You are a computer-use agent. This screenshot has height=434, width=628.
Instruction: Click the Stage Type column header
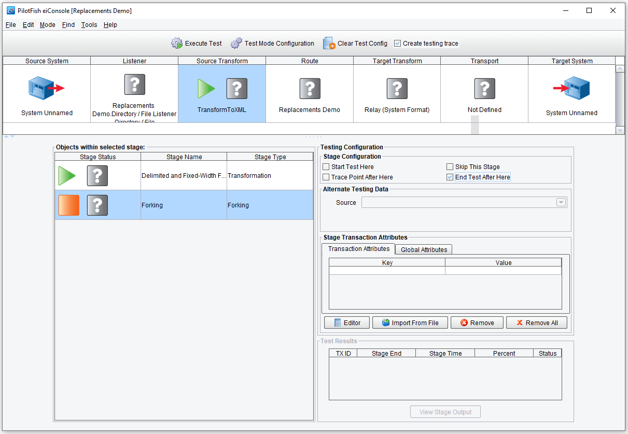click(x=270, y=157)
